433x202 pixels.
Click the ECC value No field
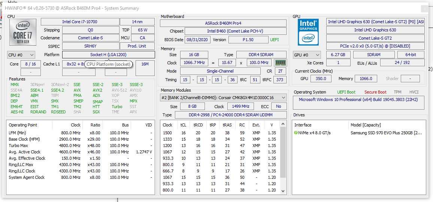click(x=279, y=106)
